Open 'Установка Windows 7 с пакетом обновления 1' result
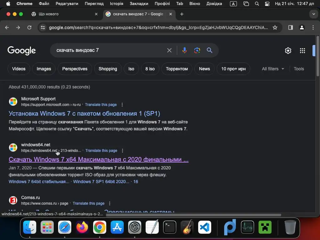 [84, 114]
